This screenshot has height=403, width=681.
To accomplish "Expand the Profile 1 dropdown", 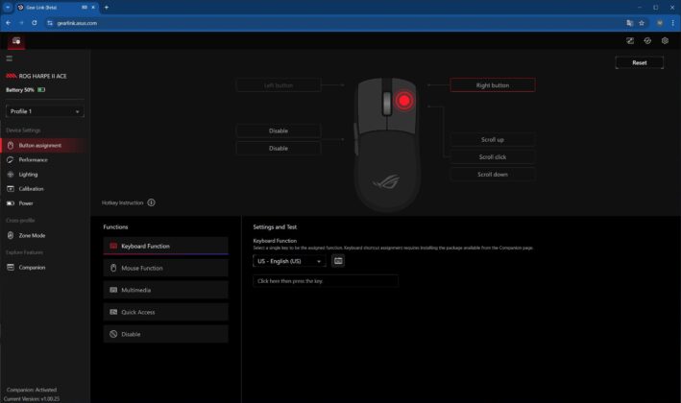I will [x=45, y=111].
